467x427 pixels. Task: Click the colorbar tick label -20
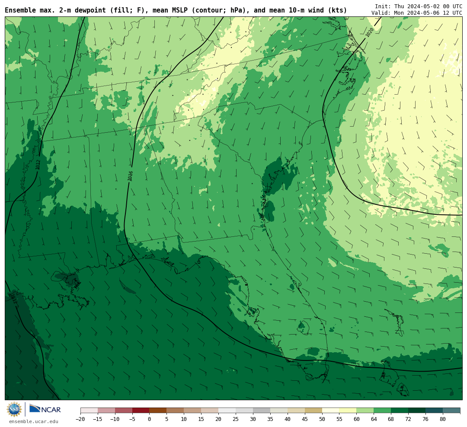(80, 419)
